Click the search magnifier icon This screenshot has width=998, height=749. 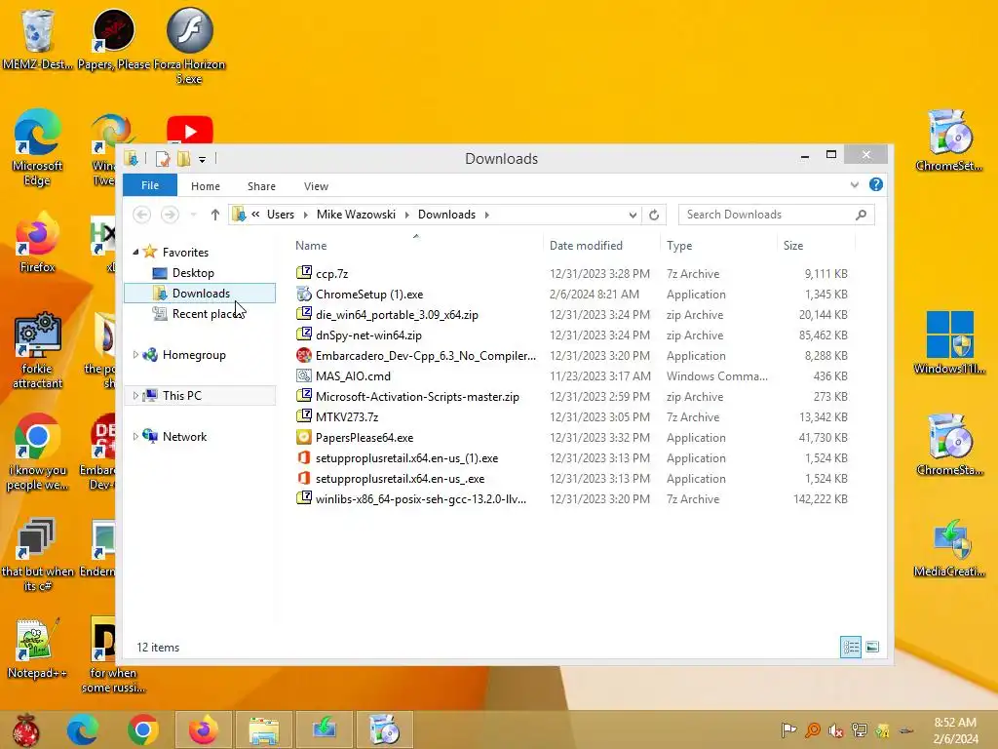point(862,215)
